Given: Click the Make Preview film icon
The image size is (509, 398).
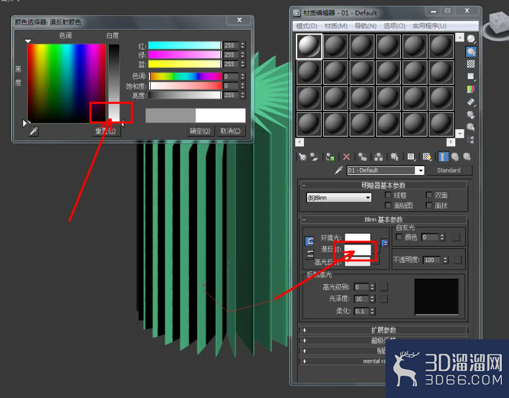Looking at the screenshot, I should 471,102.
